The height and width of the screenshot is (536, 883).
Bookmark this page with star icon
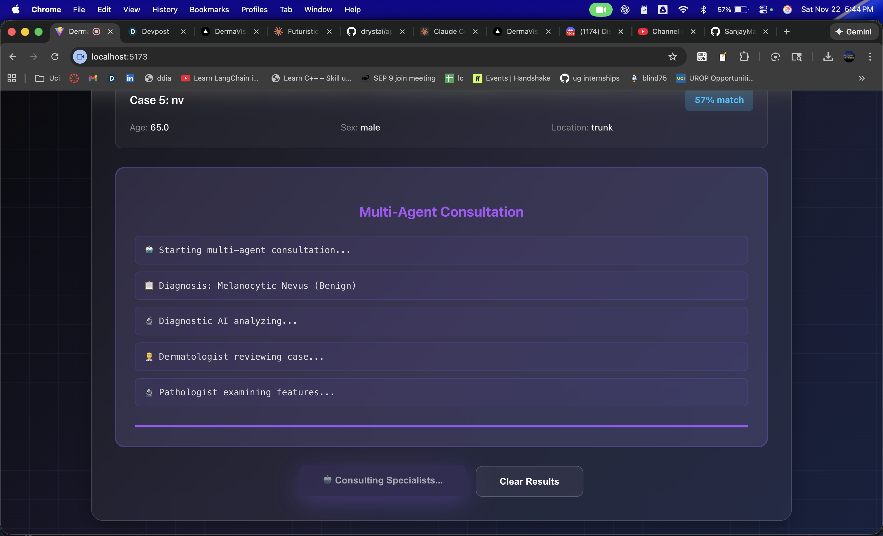coord(673,57)
